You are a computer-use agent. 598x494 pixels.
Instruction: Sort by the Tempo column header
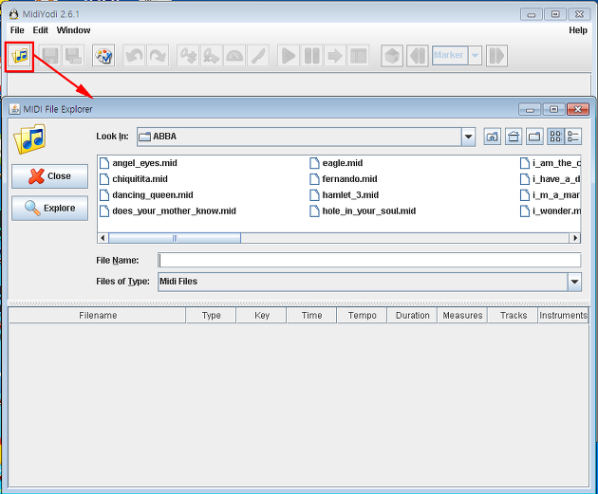pyautogui.click(x=362, y=316)
